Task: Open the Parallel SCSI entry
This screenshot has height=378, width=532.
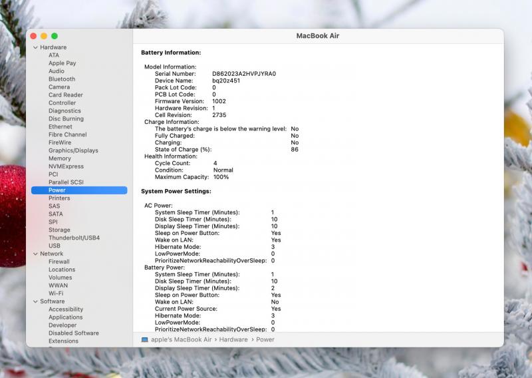Action: (x=66, y=182)
